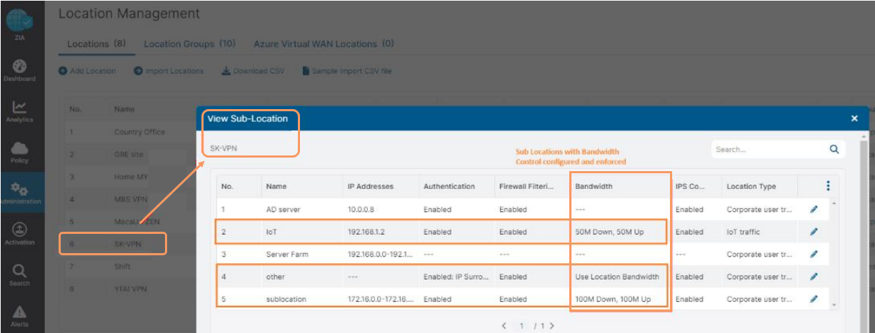This screenshot has width=875, height=333.
Task: Close the View Sub-Location dialog
Action: 854,118
